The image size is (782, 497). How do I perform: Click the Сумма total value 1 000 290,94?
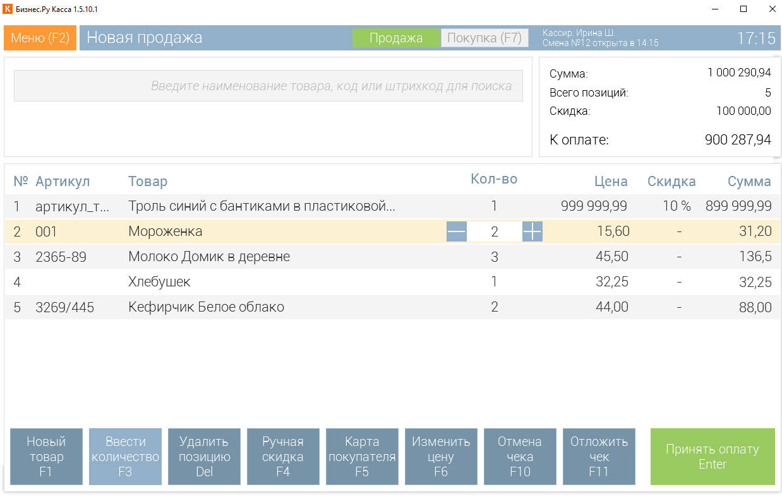tap(739, 73)
